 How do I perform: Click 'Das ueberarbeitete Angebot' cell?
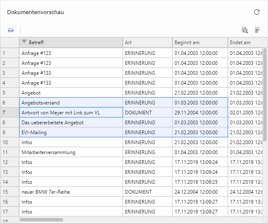(71, 123)
